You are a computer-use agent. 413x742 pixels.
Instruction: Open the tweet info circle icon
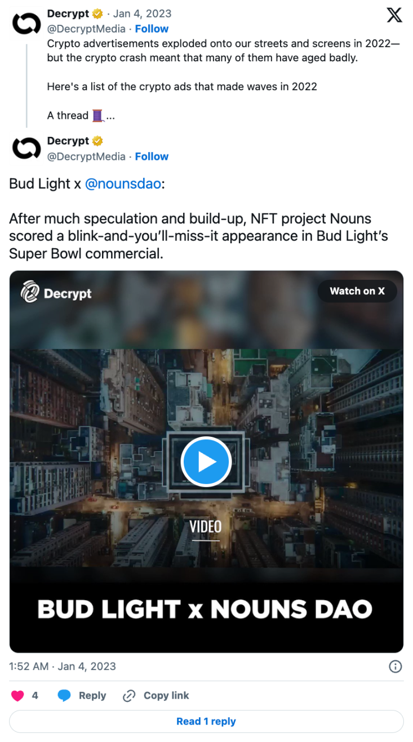pos(396,667)
